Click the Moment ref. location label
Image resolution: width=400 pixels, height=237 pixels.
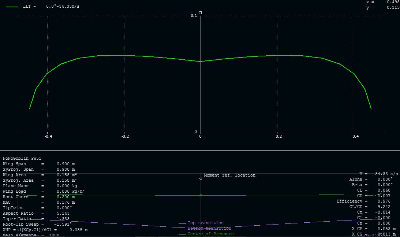229,175
